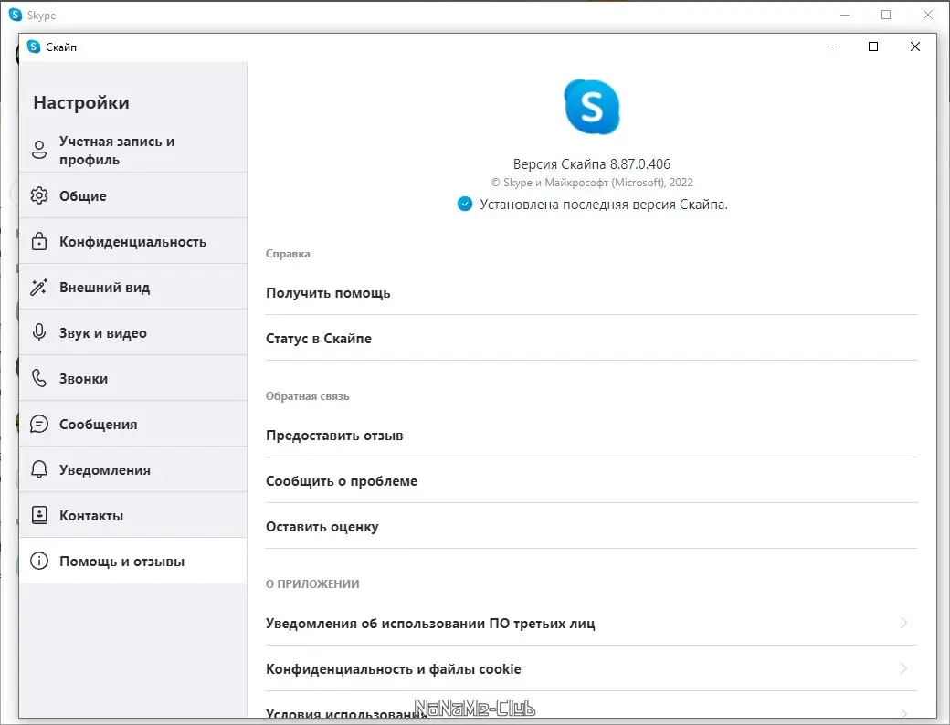The image size is (950, 725).
Task: Click the blue up-to-date checkmark icon
Action: tap(465, 205)
